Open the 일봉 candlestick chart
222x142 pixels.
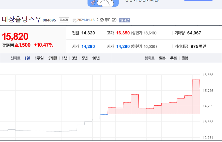162,58
